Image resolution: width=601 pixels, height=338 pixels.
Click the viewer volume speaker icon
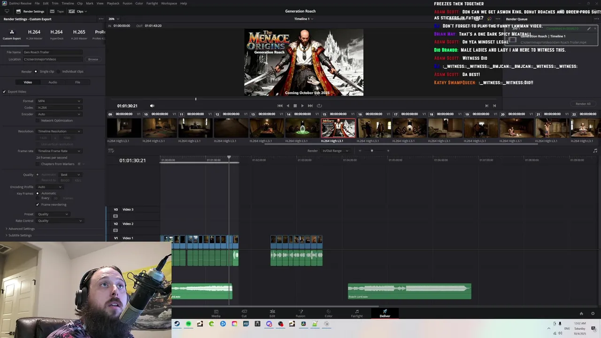pos(152,106)
